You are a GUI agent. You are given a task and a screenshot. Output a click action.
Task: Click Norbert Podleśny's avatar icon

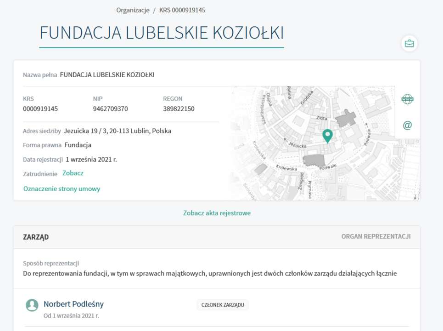click(32, 305)
